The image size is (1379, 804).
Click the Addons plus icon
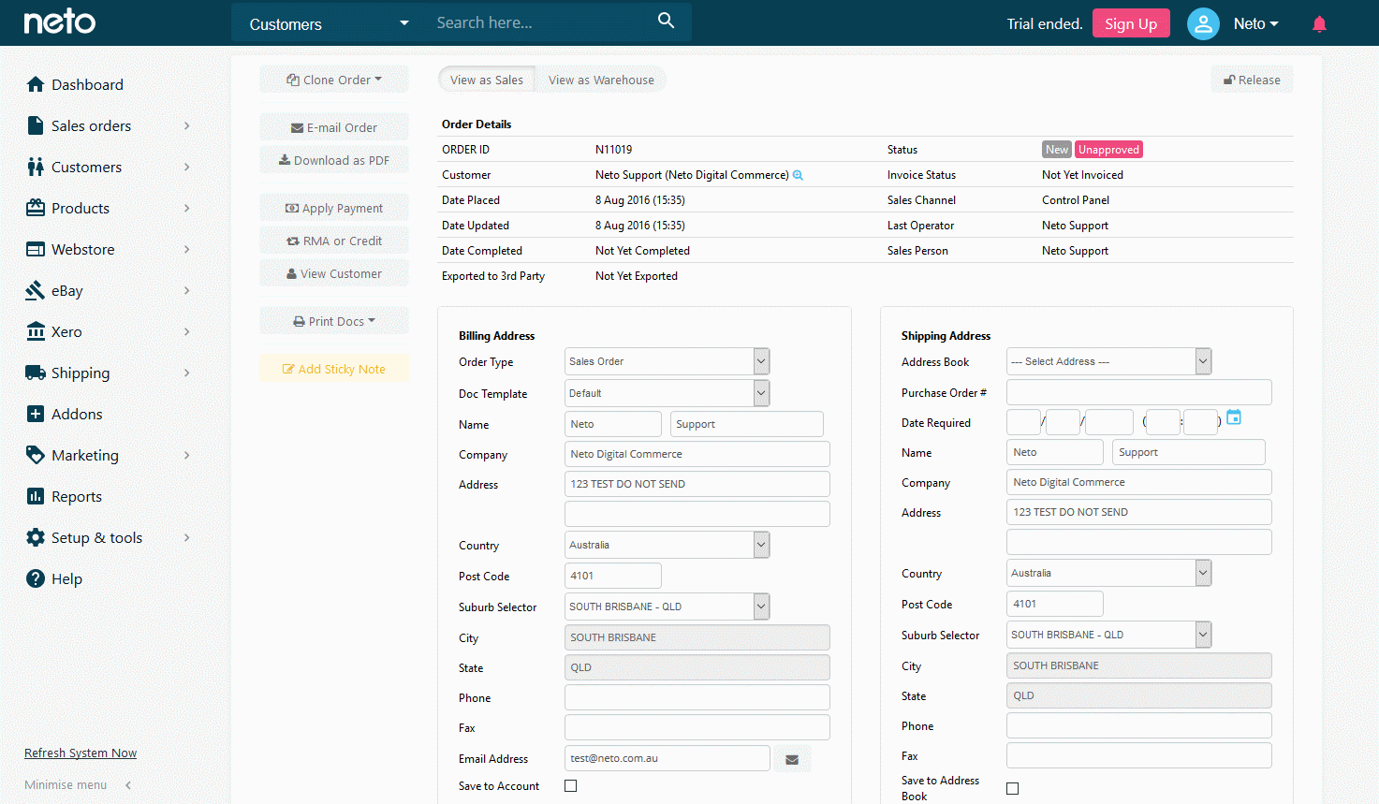(36, 414)
